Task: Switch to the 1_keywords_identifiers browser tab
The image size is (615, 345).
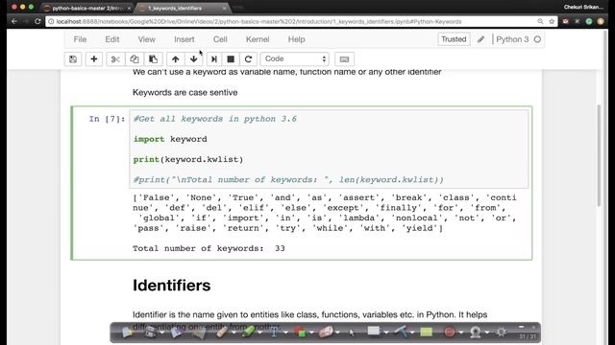Action: [x=181, y=8]
